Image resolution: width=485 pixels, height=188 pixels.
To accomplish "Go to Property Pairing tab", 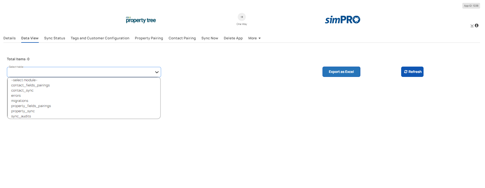I will [149, 38].
